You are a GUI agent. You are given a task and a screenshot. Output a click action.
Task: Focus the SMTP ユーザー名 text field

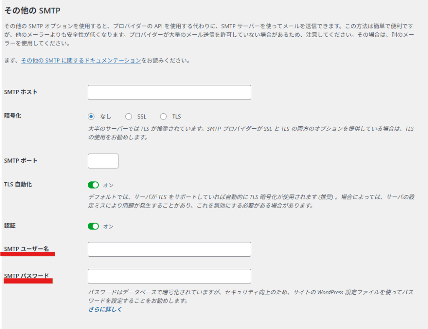pos(169,249)
